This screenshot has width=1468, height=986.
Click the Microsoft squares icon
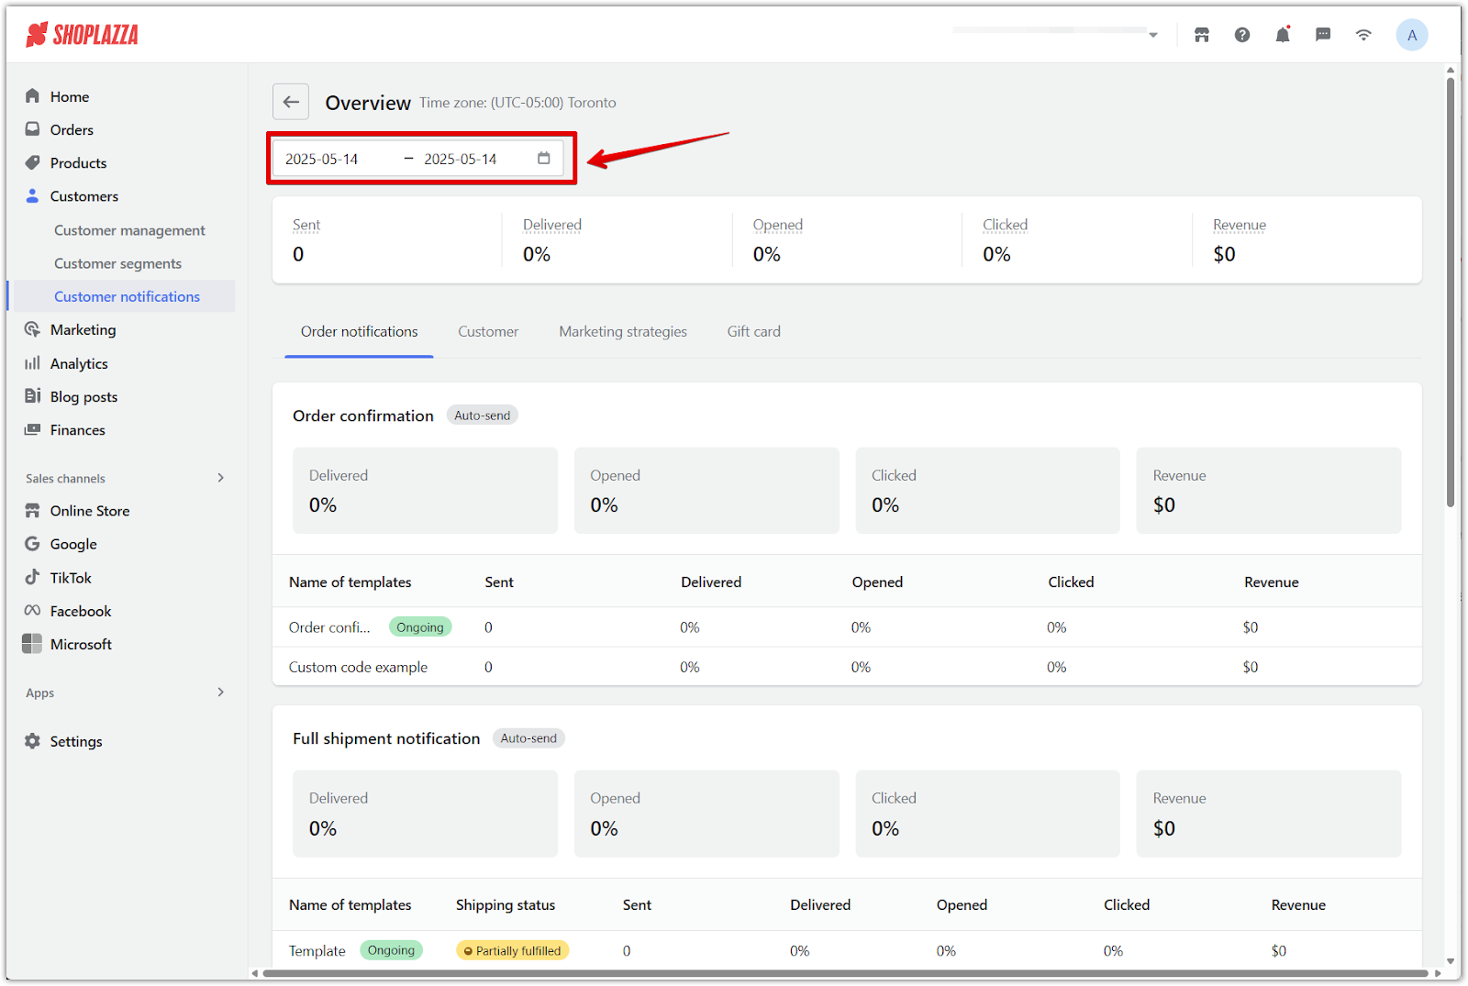tap(32, 644)
